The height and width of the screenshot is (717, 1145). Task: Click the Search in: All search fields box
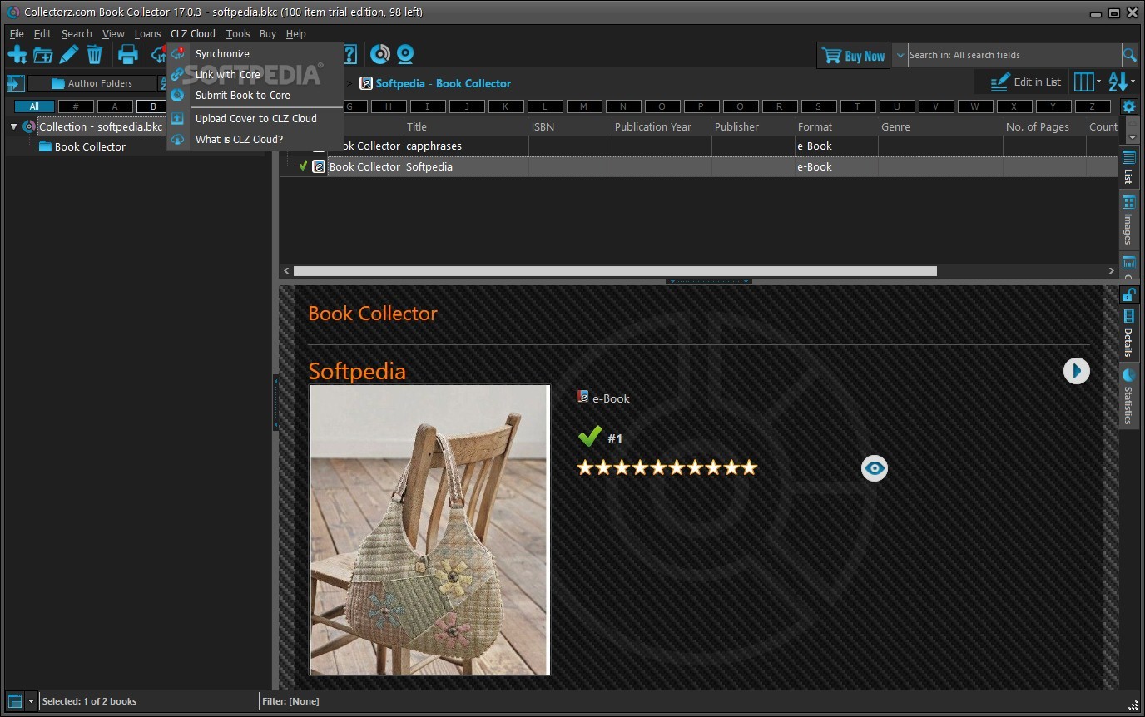pyautogui.click(x=1014, y=55)
